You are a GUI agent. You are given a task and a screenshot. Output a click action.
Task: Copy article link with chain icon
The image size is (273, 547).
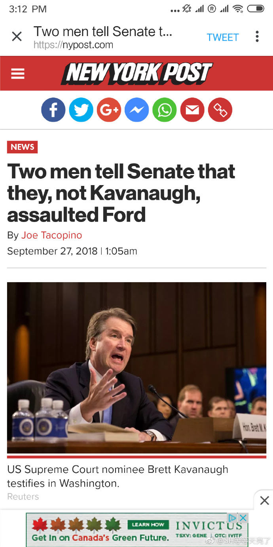pos(220,110)
